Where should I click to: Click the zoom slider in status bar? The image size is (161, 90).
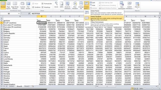click(x=152, y=89)
